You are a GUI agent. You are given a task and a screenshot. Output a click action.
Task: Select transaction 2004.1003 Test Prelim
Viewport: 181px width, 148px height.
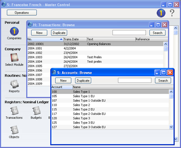(x=95, y=57)
